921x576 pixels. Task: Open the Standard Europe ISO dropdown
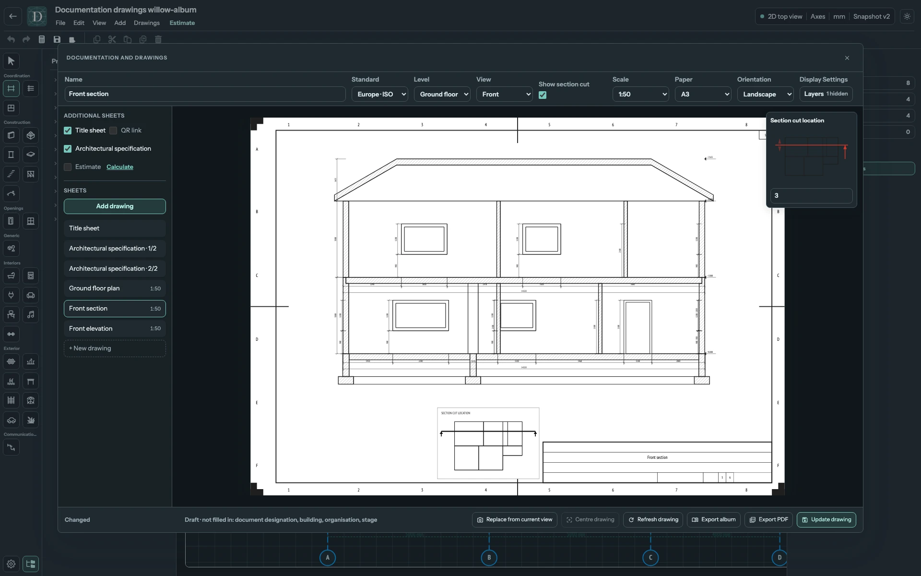379,94
